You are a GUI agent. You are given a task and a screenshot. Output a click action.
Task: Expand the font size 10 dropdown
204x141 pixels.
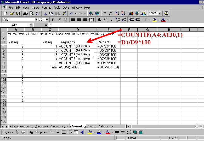point(47,20)
